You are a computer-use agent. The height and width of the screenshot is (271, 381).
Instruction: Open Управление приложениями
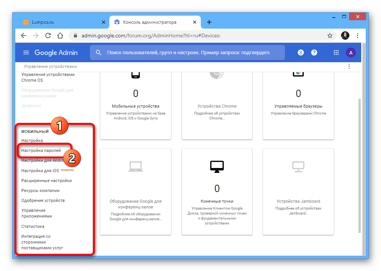37,213
